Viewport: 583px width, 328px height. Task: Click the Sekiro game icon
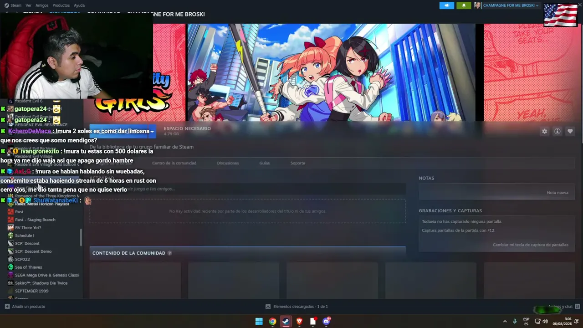coord(10,283)
